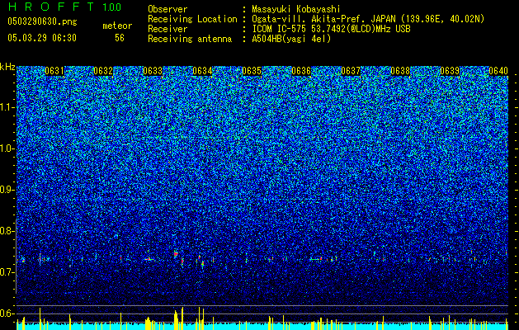This screenshot has height=330, width=519.
Task: Click the 0636 time marker
Action: click(x=301, y=71)
